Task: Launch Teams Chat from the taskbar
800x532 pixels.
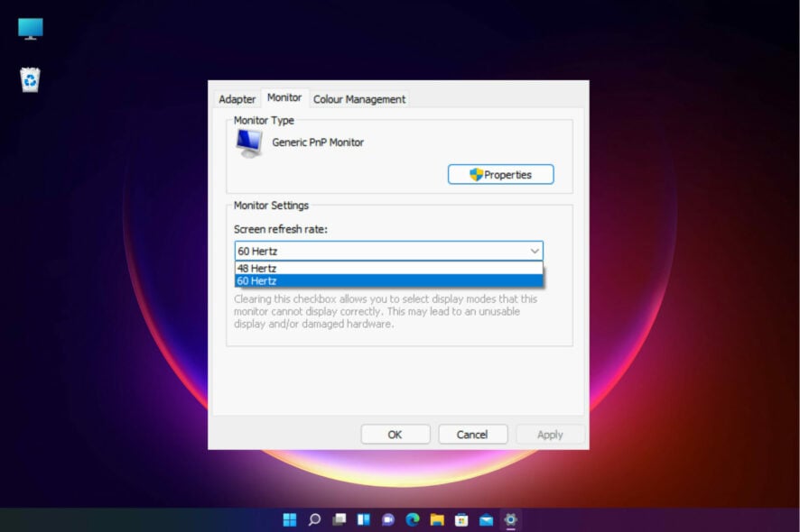Action: coord(388,519)
